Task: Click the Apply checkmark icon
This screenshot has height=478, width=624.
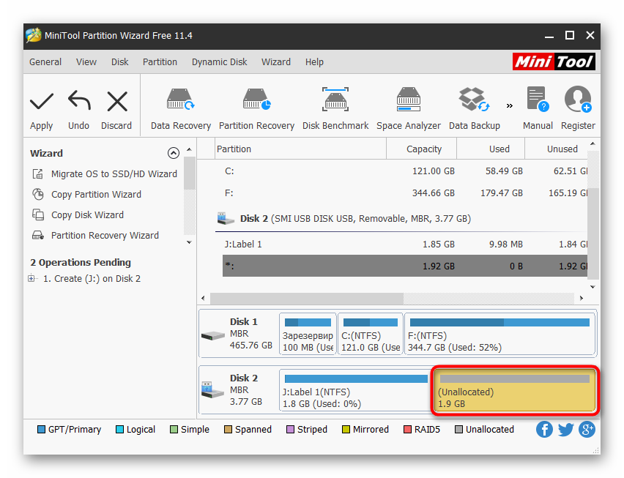Action: (x=41, y=101)
